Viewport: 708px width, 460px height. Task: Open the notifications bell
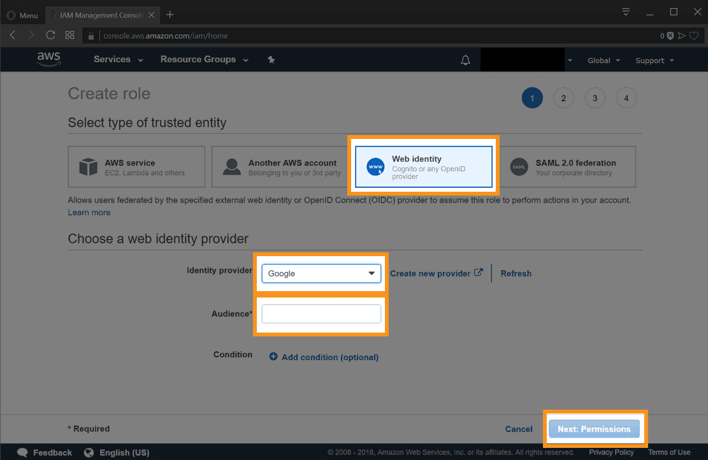[466, 61]
